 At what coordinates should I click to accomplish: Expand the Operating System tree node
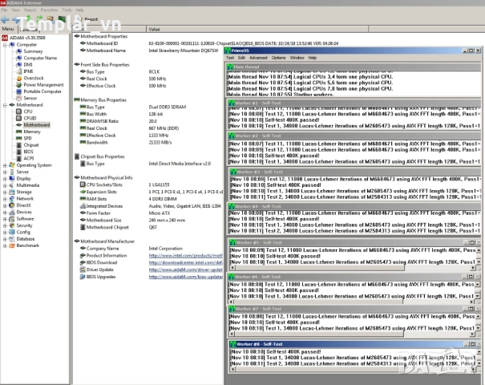pyautogui.click(x=3, y=165)
